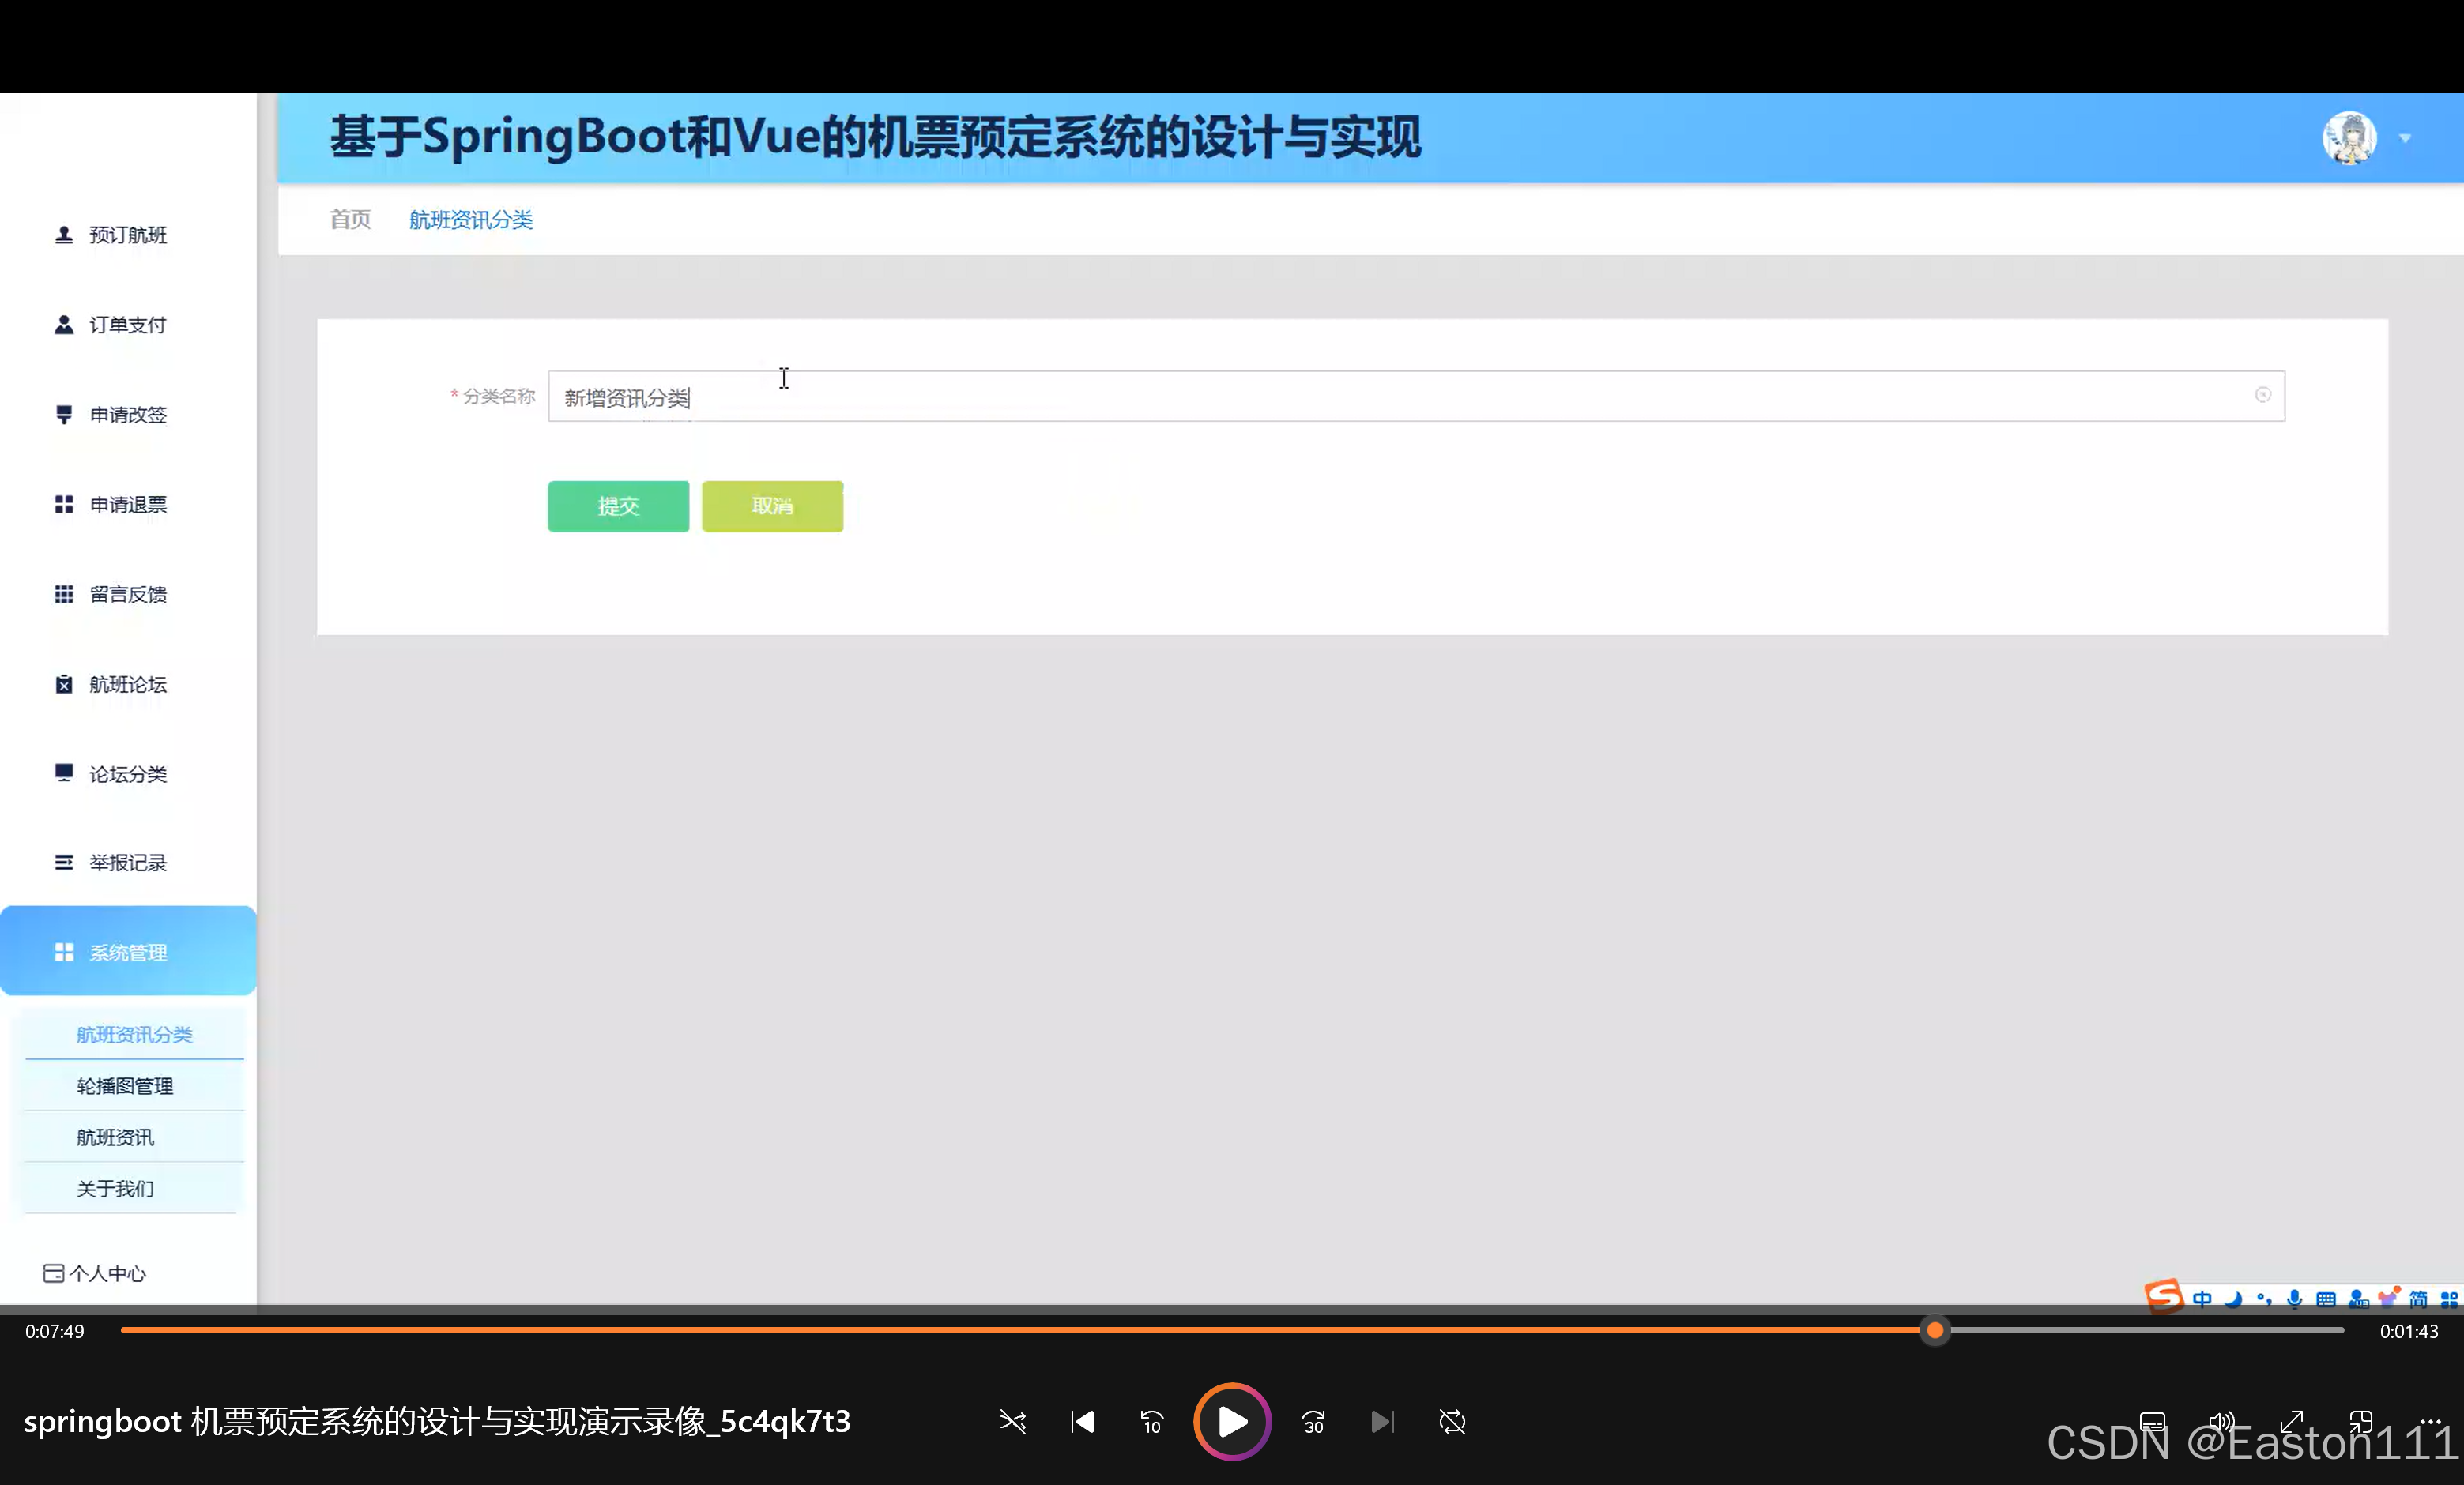Toggle subtitles/captions in the player
The width and height of the screenshot is (2464, 1485).
(2152, 1421)
